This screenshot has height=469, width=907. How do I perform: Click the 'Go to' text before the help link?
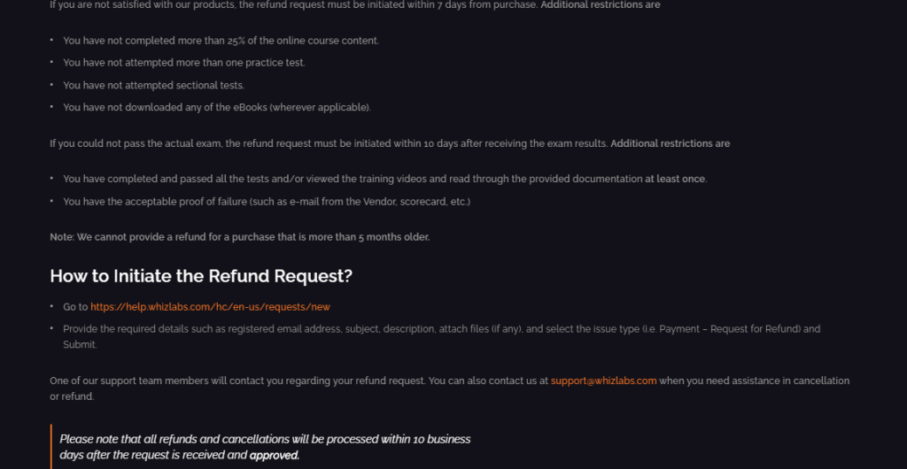(x=75, y=307)
